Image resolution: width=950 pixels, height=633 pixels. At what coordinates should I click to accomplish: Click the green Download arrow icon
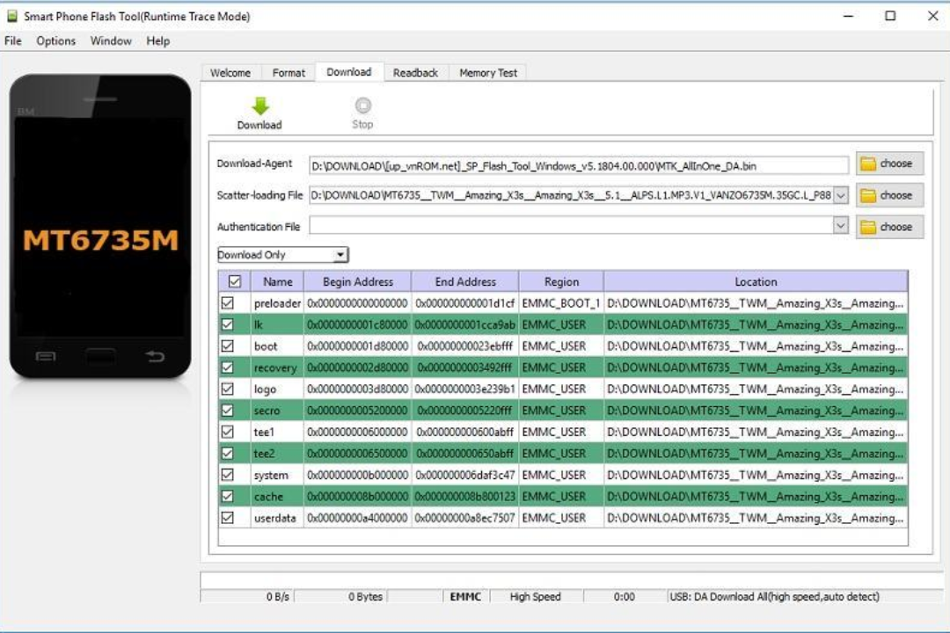(x=259, y=106)
